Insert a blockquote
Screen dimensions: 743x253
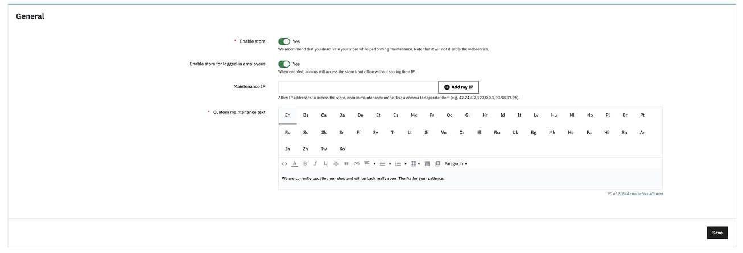pyautogui.click(x=346, y=164)
